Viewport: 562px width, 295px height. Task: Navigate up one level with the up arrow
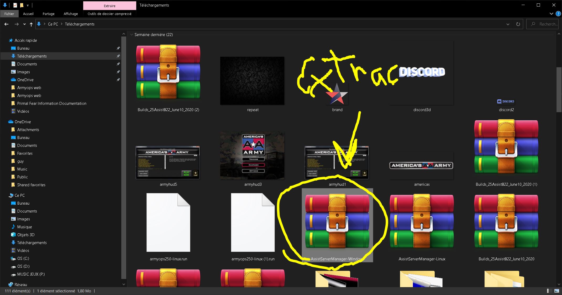[31, 24]
